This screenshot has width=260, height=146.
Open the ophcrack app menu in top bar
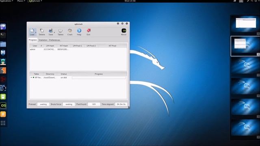(x=35, y=1)
